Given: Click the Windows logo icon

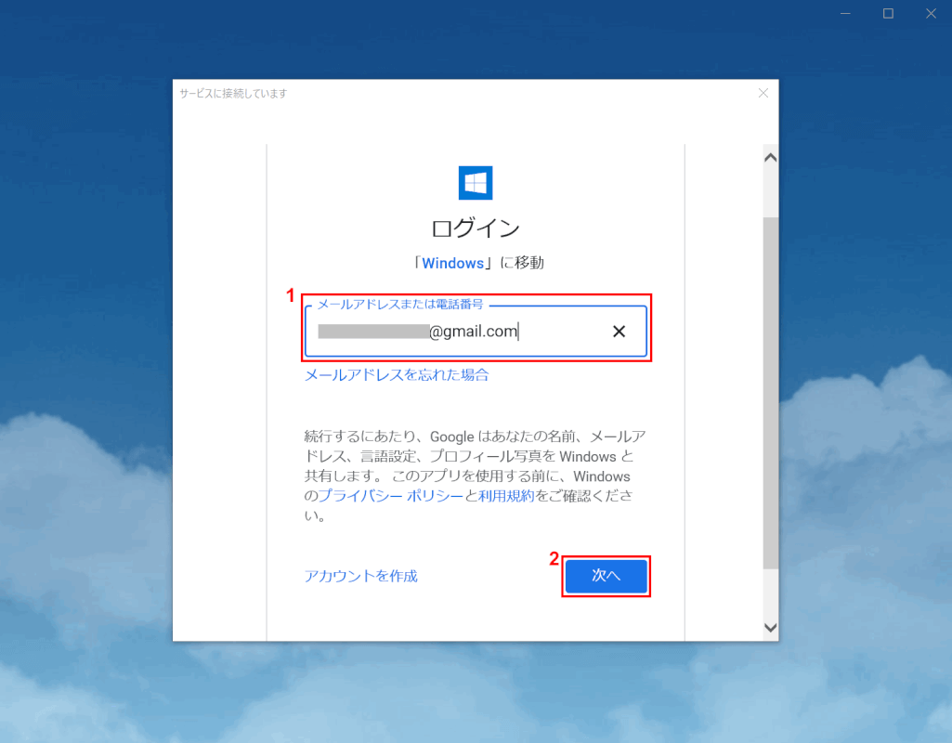Looking at the screenshot, I should coord(476,183).
